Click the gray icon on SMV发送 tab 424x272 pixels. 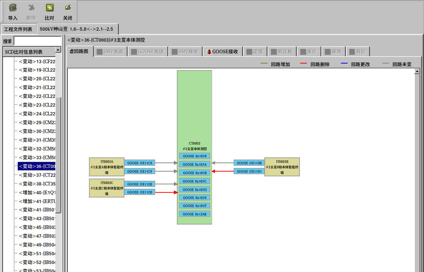(100, 52)
